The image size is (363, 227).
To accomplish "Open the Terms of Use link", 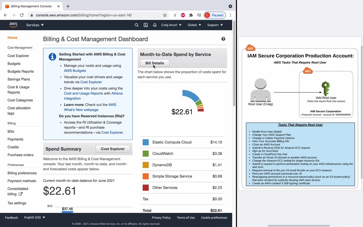I will [x=186, y=218].
